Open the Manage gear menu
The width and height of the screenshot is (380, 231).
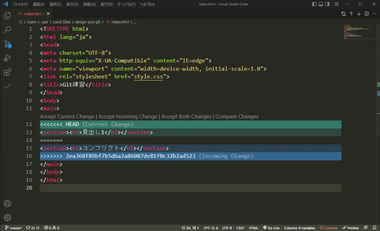tap(7, 218)
